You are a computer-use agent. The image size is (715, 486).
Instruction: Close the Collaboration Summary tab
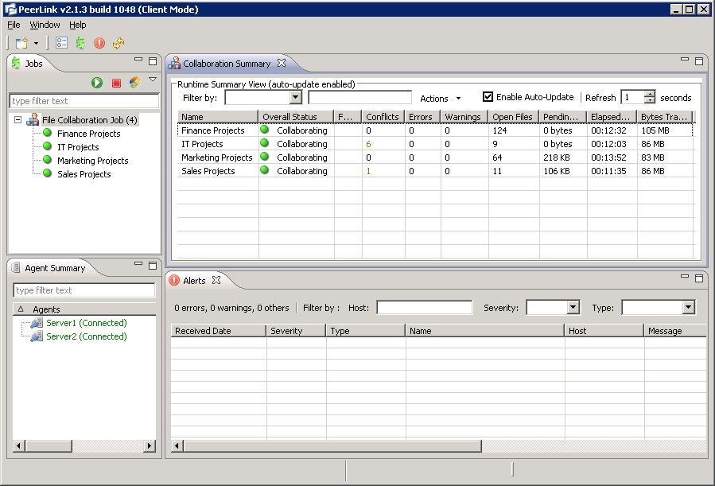coord(282,63)
